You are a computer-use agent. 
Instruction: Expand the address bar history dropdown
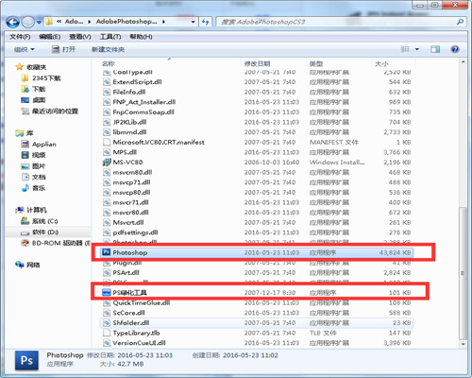[x=193, y=22]
